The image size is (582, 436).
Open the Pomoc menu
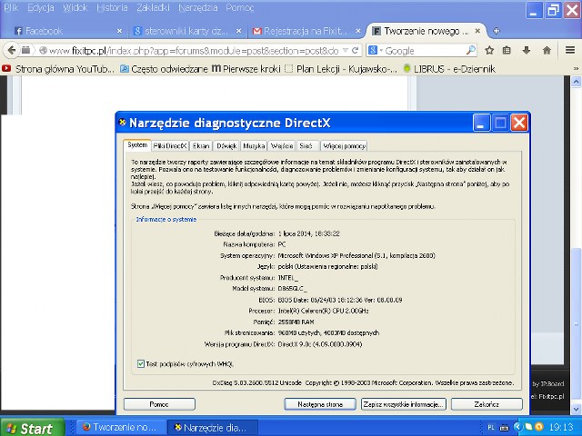(x=239, y=7)
